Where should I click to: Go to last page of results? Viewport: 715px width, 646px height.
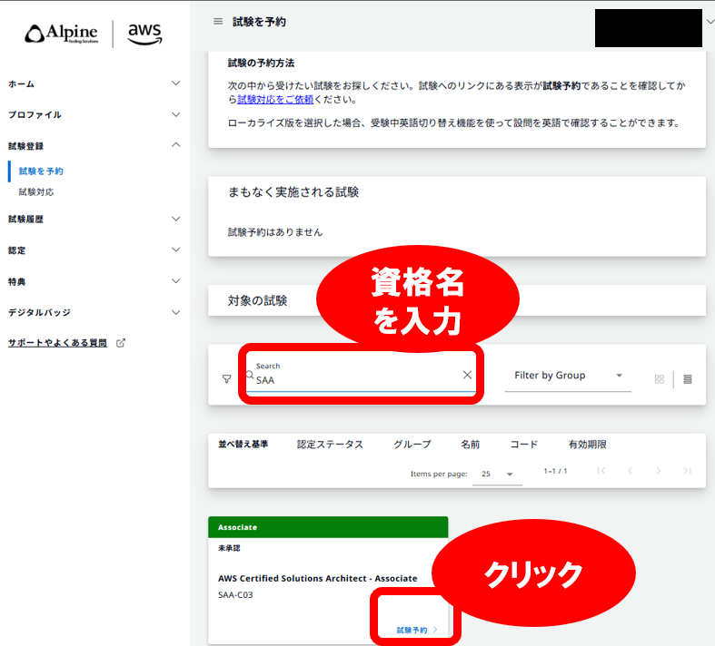pyautogui.click(x=687, y=471)
